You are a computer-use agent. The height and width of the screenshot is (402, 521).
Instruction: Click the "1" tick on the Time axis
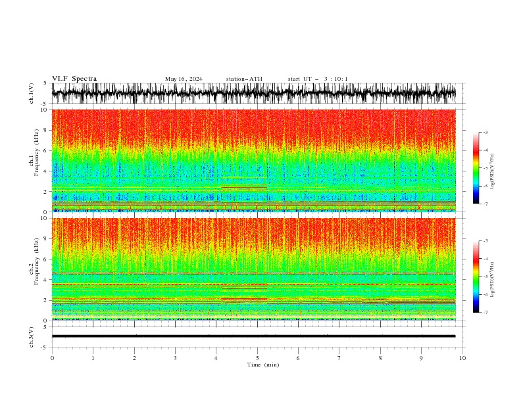click(93, 358)
